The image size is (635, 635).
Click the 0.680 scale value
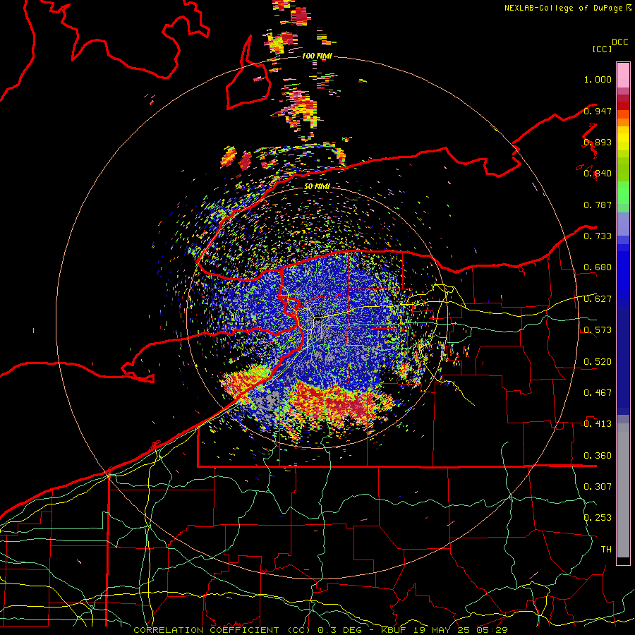pos(598,267)
